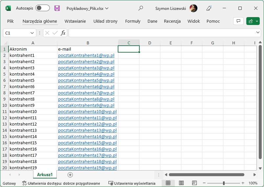Screen dimensions: 264x187
Task: Click the insert function fx icon
Action: [x=63, y=33]
